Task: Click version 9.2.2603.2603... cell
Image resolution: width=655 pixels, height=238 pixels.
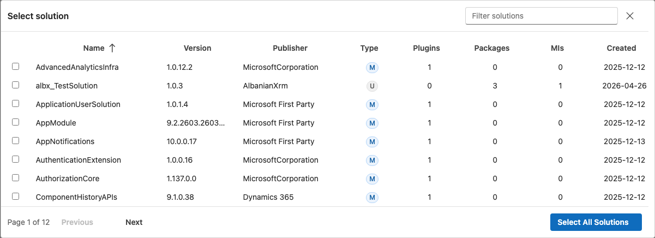Action: [196, 123]
